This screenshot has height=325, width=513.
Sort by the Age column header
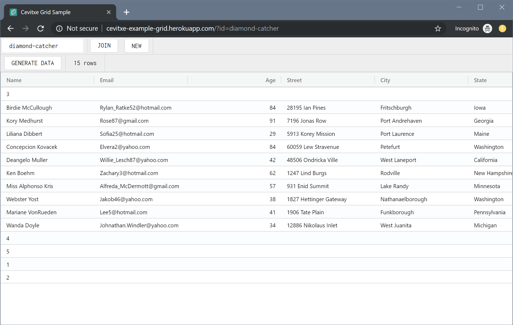(270, 80)
